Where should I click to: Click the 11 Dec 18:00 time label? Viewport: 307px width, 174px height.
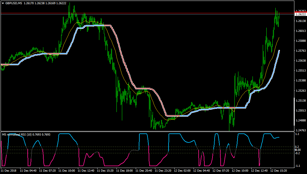pos(125,171)
